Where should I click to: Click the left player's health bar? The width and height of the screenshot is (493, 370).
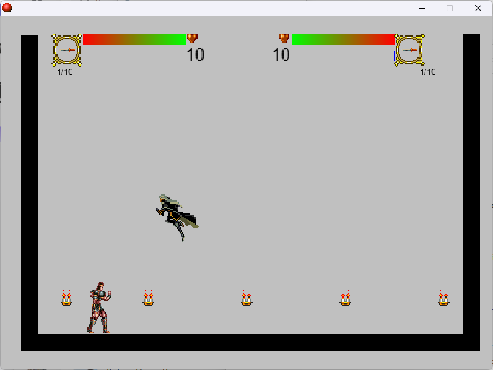coord(134,40)
